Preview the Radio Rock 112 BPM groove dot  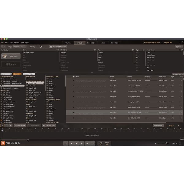pyautogui.click(x=74, y=86)
